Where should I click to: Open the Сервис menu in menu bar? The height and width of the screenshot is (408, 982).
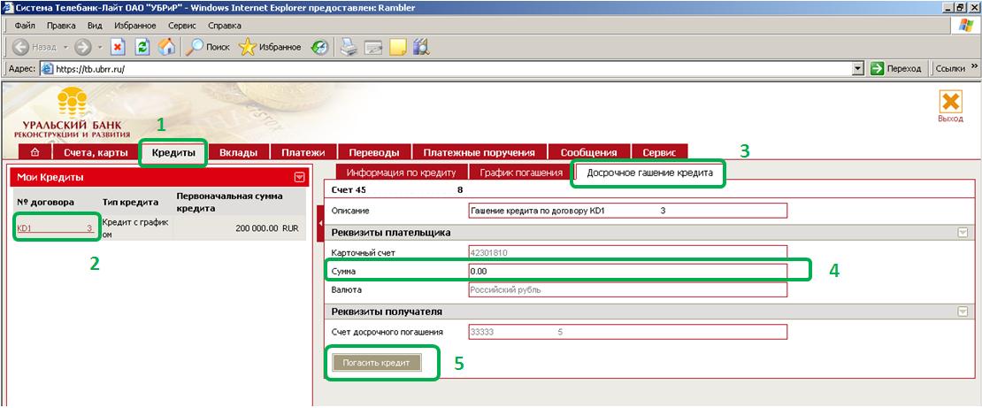(182, 26)
